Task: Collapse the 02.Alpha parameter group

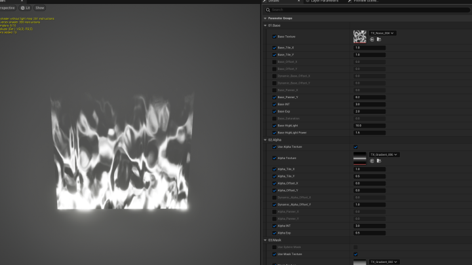Action: pos(265,139)
